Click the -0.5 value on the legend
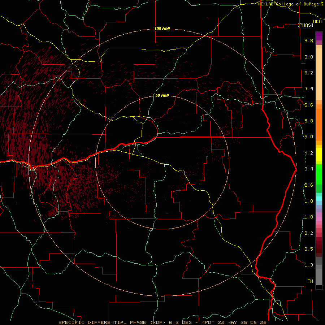325x325 pixels. (x=307, y=249)
